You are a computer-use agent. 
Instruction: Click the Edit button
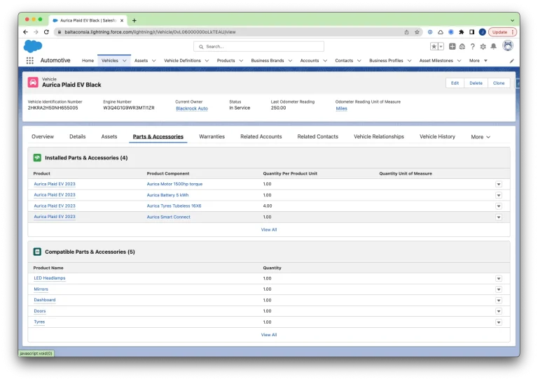coord(455,82)
